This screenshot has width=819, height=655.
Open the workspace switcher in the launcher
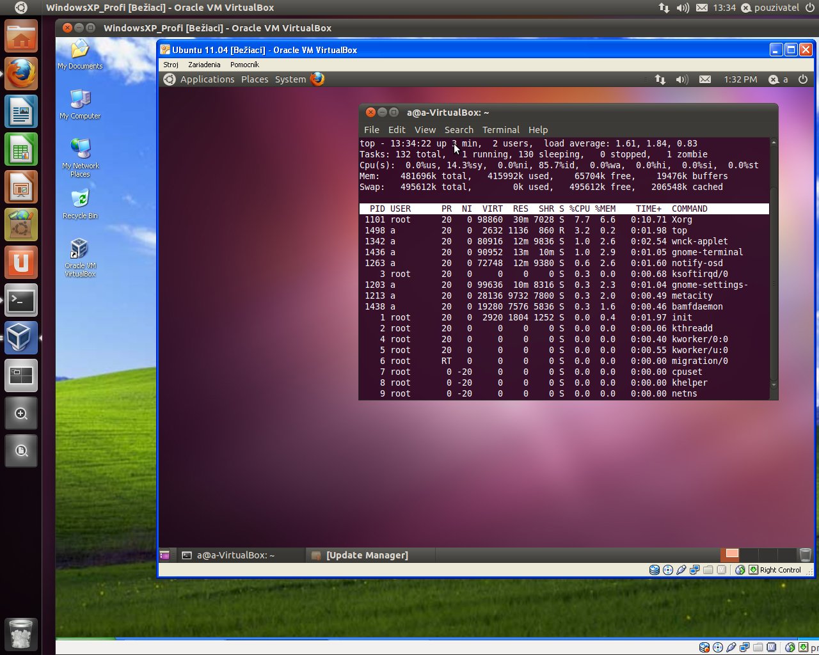coord(21,375)
